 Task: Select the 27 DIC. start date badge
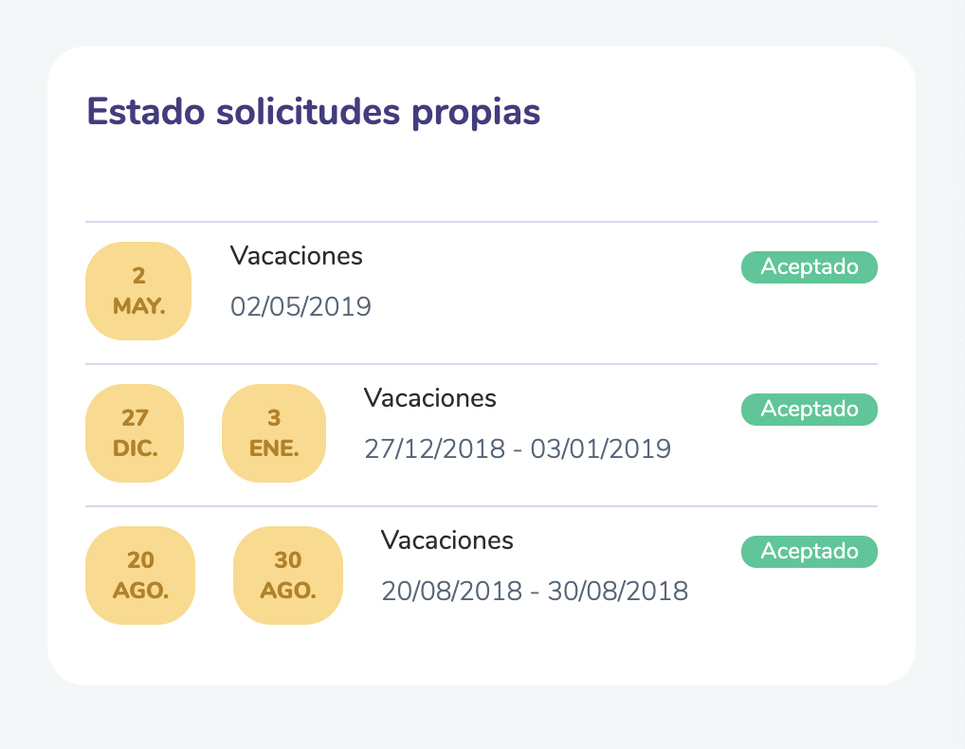pyautogui.click(x=136, y=433)
